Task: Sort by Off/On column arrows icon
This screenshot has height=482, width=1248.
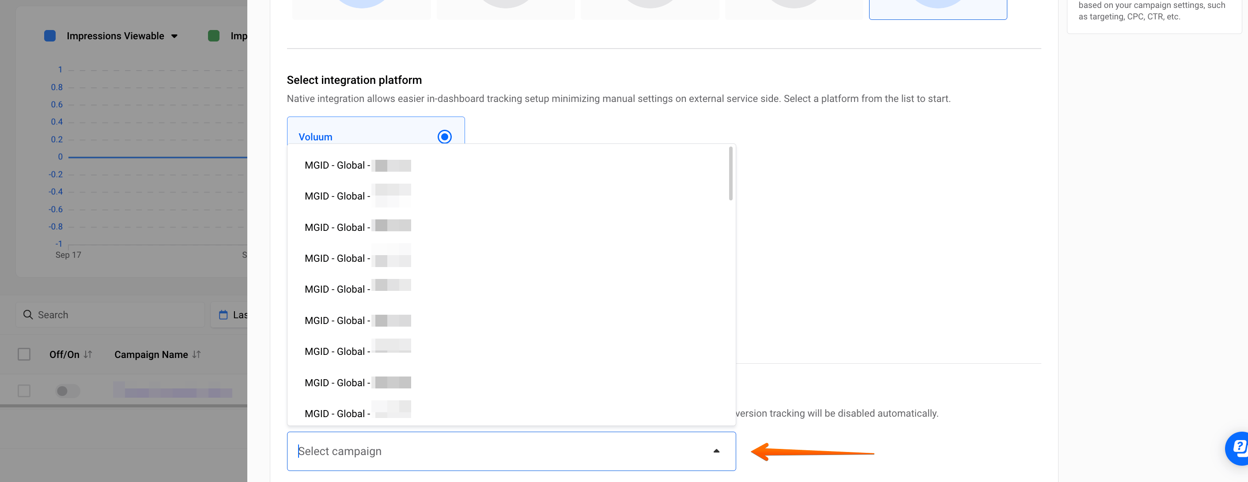Action: pos(88,354)
